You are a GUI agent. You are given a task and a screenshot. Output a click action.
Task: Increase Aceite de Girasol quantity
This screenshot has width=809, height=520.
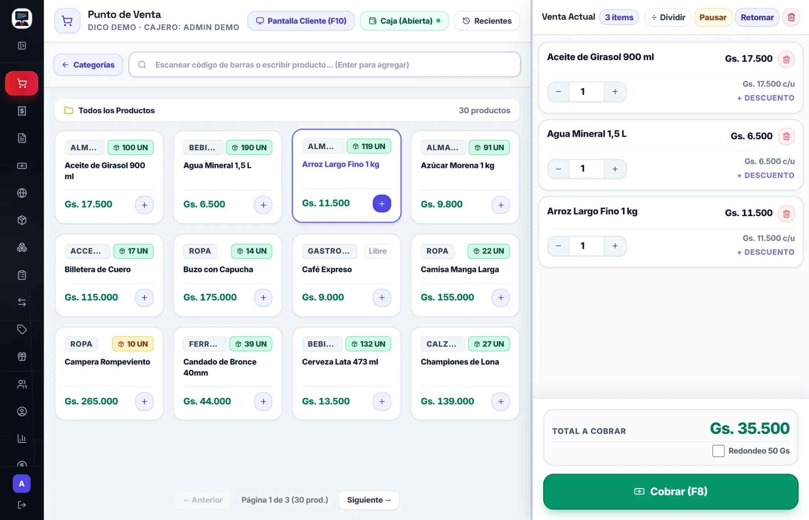coord(615,92)
